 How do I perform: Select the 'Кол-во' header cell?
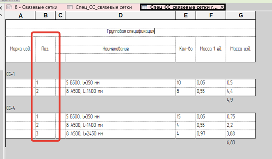click(186, 49)
